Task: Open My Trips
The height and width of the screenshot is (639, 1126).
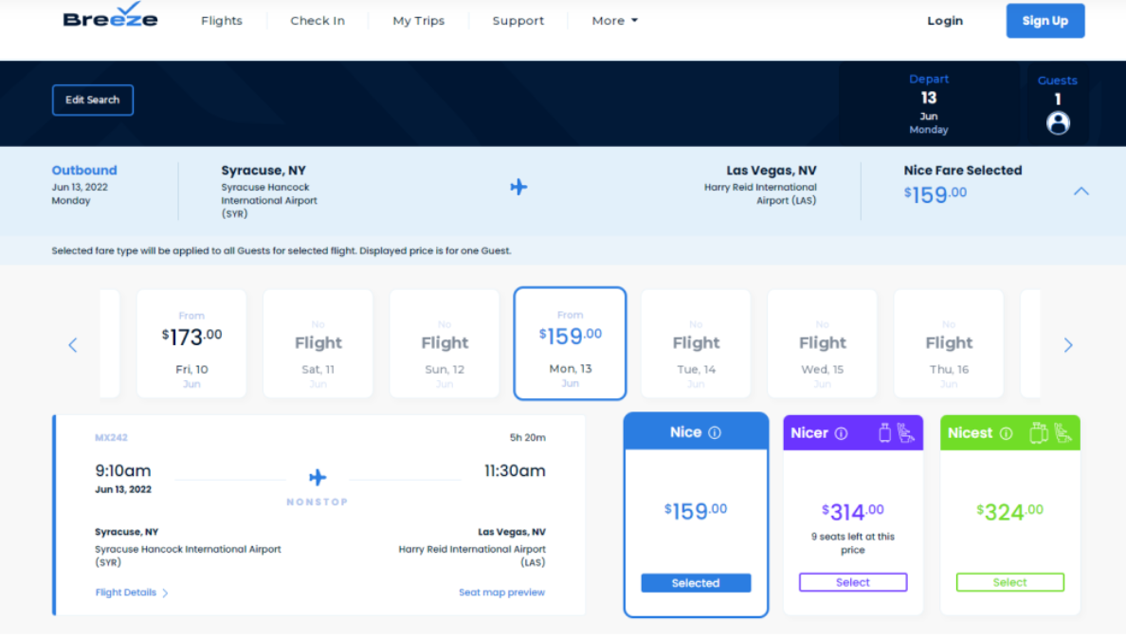Action: point(419,21)
